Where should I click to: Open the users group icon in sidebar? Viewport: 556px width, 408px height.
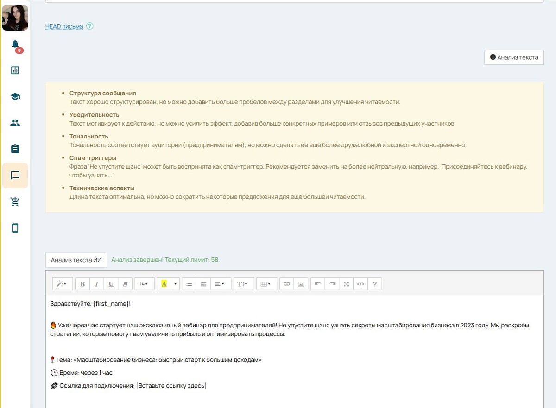(15, 123)
